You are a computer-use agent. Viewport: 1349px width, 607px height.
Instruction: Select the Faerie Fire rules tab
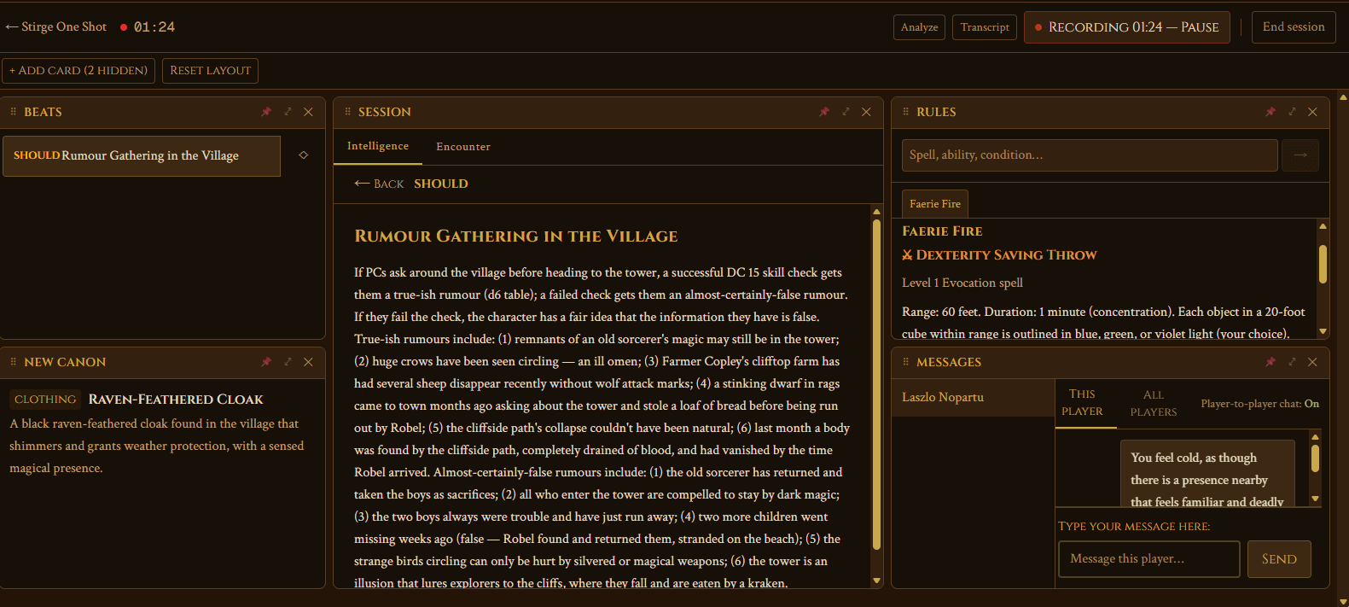pos(935,204)
